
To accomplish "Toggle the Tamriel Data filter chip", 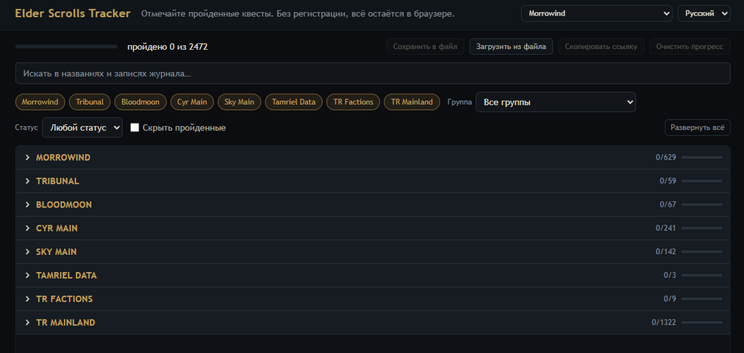I will click(x=294, y=102).
